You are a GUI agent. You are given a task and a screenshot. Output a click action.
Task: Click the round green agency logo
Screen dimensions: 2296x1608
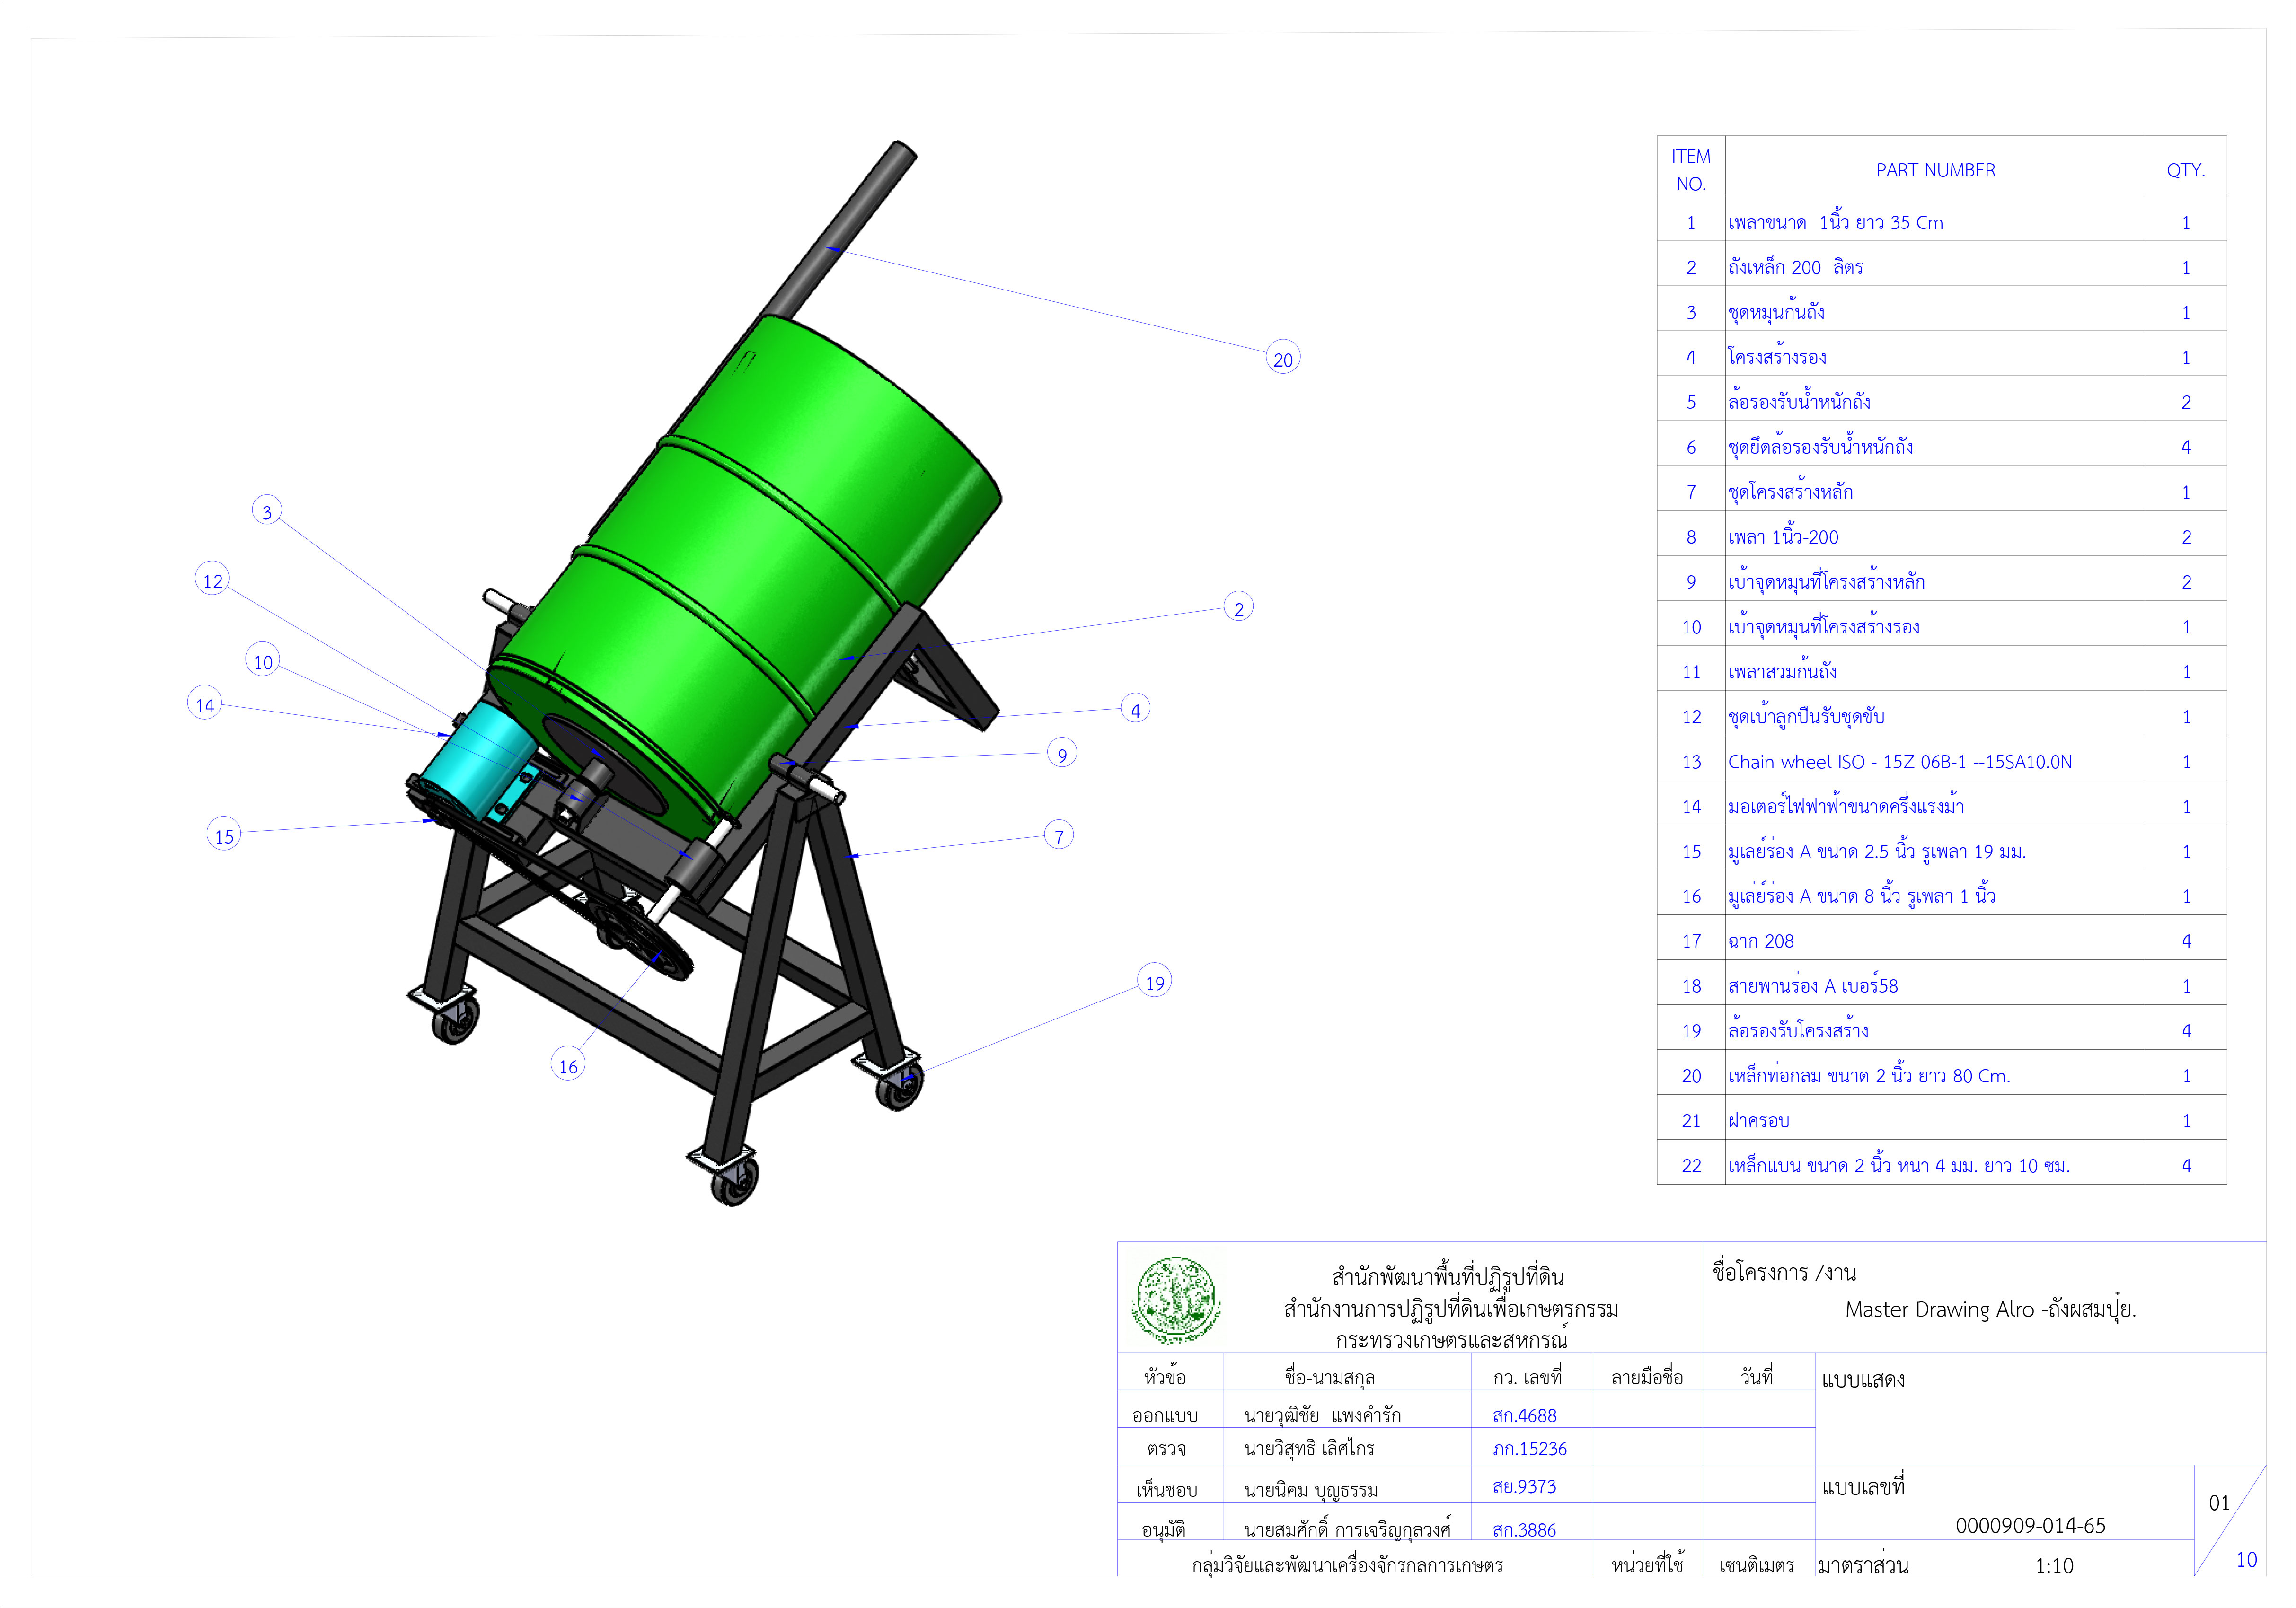coord(1176,1299)
